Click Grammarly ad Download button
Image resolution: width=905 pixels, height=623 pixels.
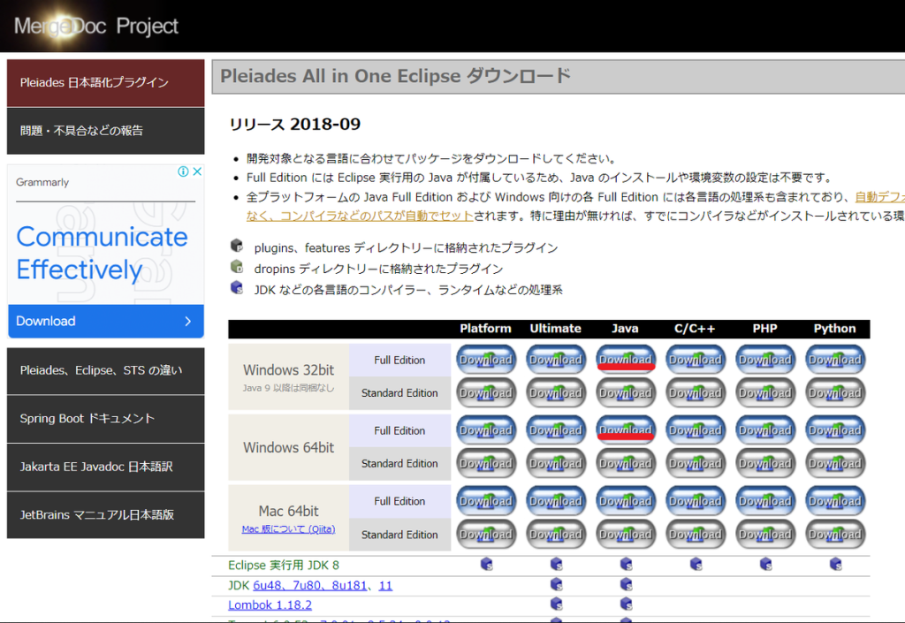tap(105, 321)
